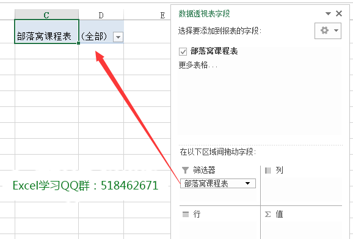This screenshot has height=239, width=353.
Task: Close the 数据透视表字段 pane
Action: [339, 13]
